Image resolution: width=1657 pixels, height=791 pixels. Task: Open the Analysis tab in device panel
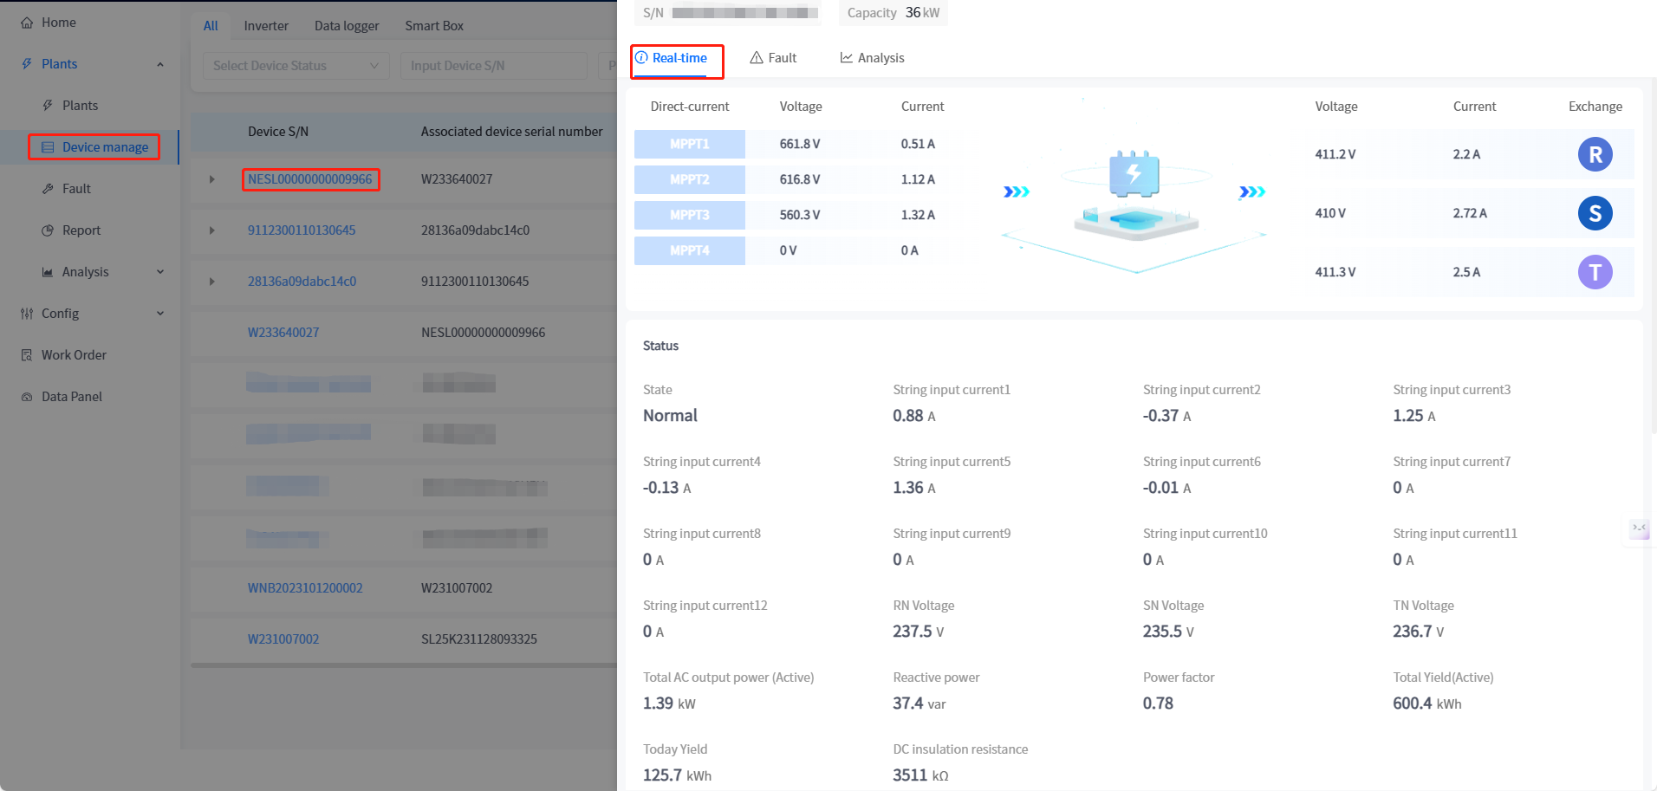point(872,58)
